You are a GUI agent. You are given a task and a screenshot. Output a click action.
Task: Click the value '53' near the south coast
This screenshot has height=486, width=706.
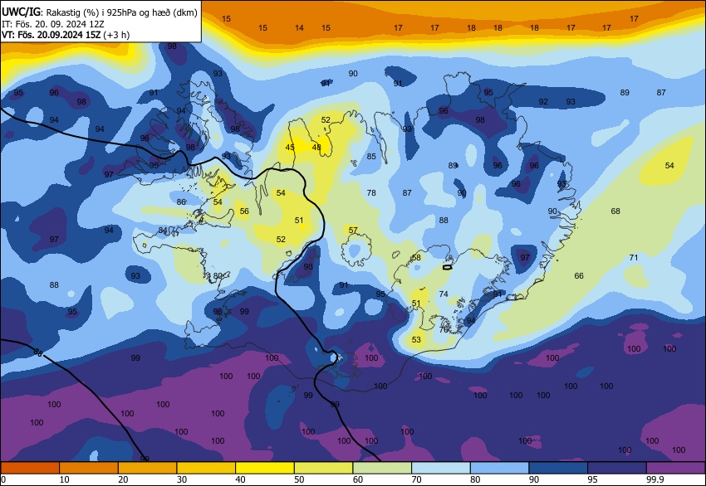416,339
